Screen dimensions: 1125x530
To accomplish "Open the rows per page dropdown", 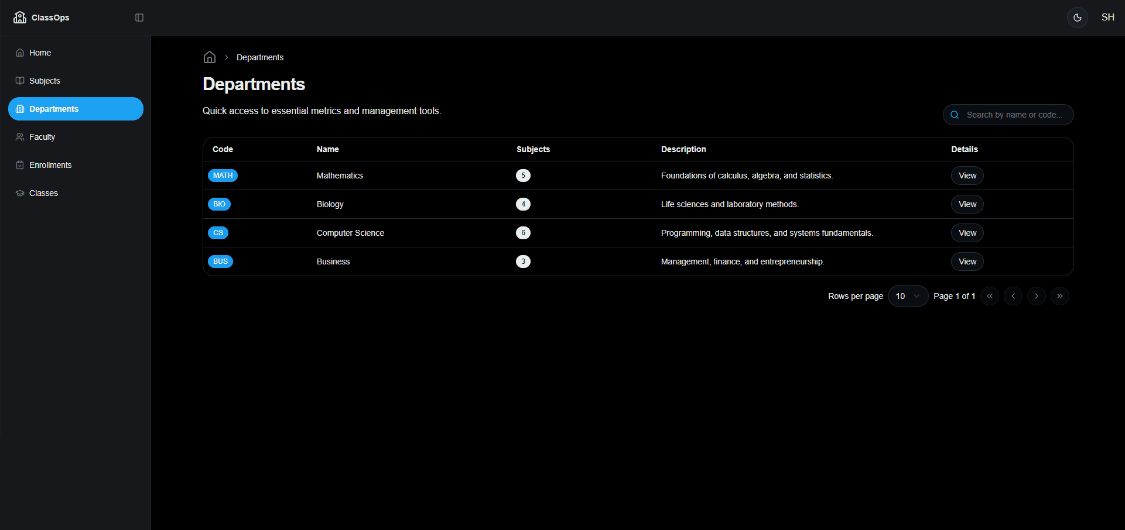I will point(908,296).
